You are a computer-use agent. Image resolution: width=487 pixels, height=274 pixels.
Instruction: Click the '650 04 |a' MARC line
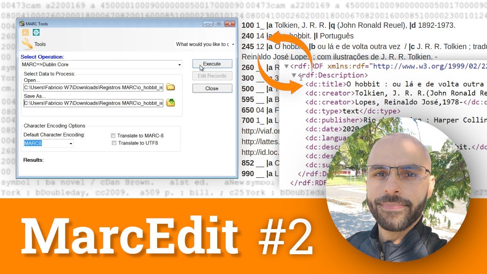click(x=261, y=110)
